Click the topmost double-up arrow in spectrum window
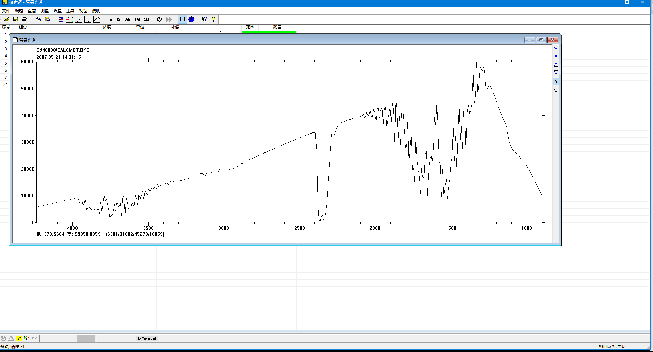The height and width of the screenshot is (352, 653). point(556,48)
